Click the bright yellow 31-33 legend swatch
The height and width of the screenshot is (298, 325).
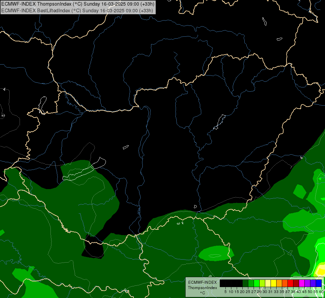[x=274, y=283]
